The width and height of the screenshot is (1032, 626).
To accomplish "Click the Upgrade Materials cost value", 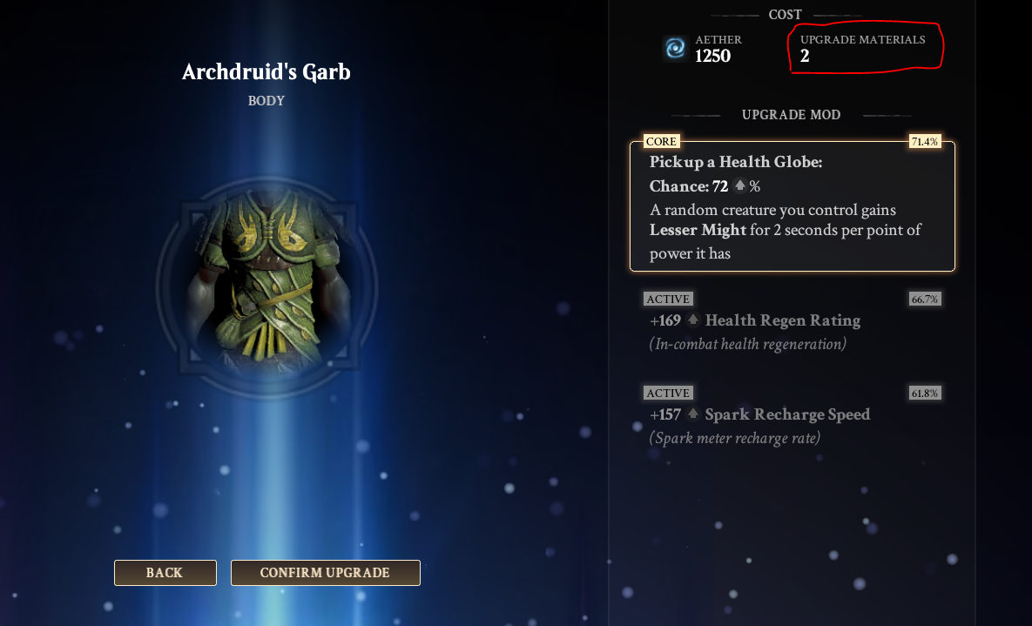I will click(805, 56).
